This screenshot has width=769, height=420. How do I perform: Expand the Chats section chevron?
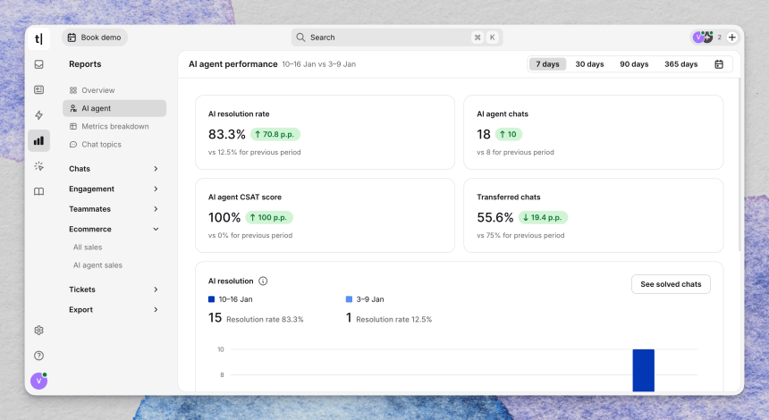(156, 169)
